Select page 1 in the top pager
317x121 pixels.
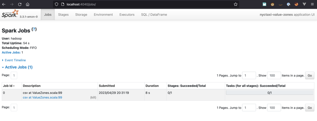14,76
